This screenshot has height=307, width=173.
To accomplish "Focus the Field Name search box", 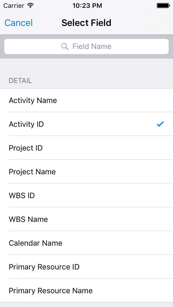I will (92, 46).
